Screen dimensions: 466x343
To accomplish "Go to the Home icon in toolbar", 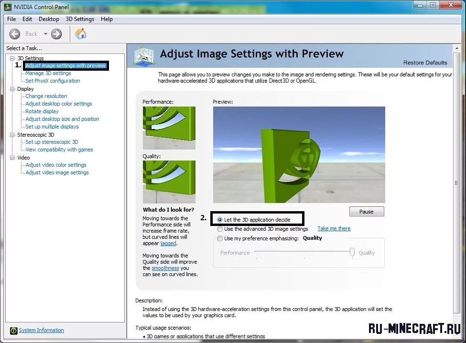I will [81, 33].
